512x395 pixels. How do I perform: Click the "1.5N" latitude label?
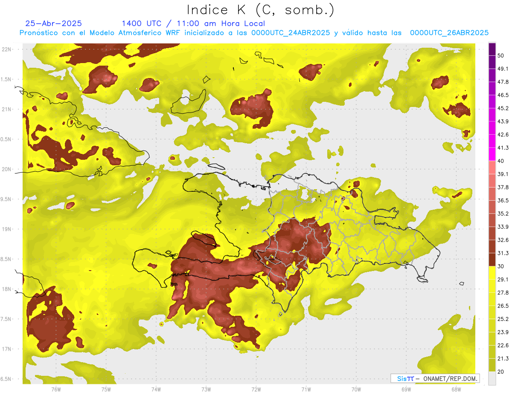pyautogui.click(x=6, y=79)
